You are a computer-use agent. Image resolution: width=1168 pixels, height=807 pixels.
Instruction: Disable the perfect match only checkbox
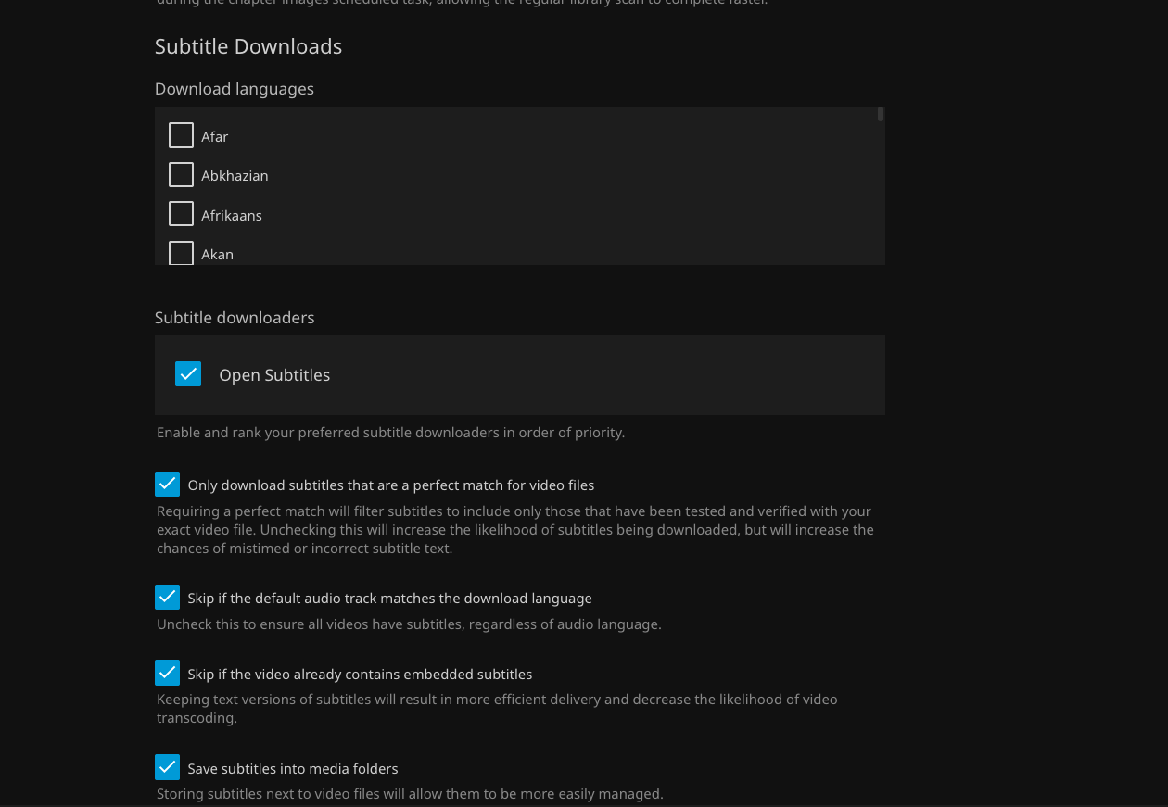point(167,484)
